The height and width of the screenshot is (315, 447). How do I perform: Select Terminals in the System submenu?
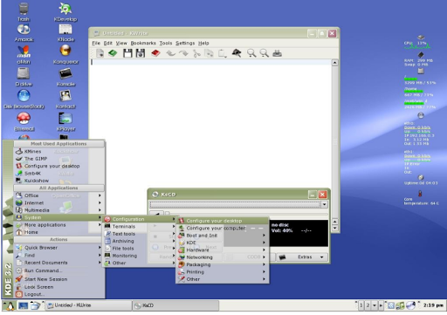click(139, 226)
